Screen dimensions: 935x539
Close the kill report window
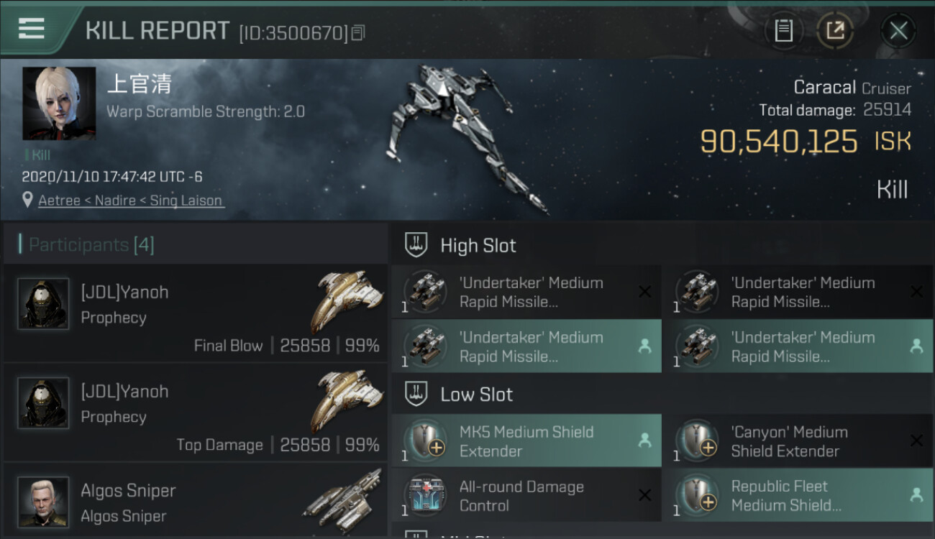[898, 31]
